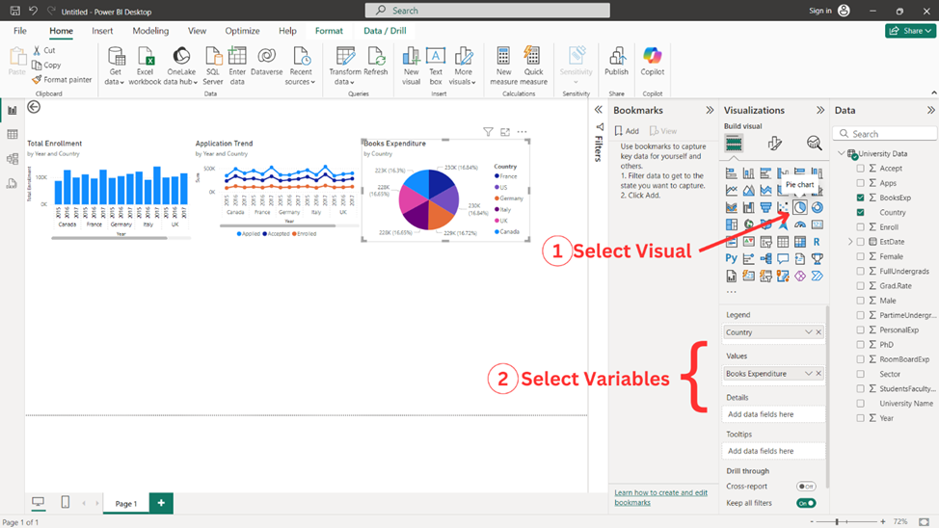Screen dimensions: 939x528
Task: Adjust the zoom slider handle
Action: pyautogui.click(x=837, y=522)
